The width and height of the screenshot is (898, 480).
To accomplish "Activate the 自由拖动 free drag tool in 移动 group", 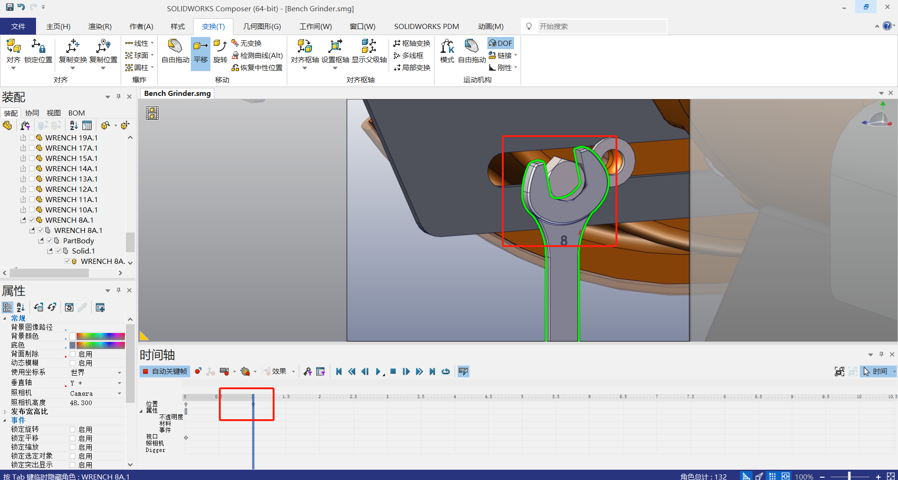I will [x=175, y=47].
